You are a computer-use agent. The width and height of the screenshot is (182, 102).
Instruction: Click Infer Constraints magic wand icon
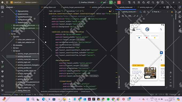coord(138,16)
